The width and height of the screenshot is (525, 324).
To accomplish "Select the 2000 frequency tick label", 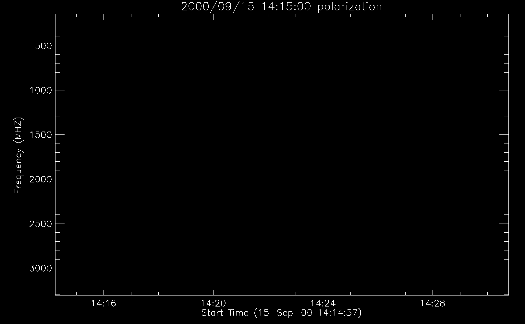I will 41,179.
